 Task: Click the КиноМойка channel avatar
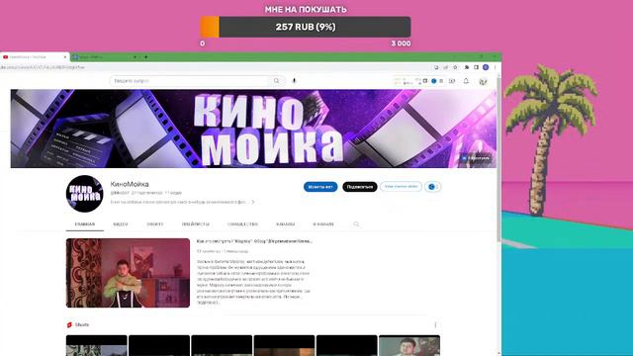pos(84,194)
